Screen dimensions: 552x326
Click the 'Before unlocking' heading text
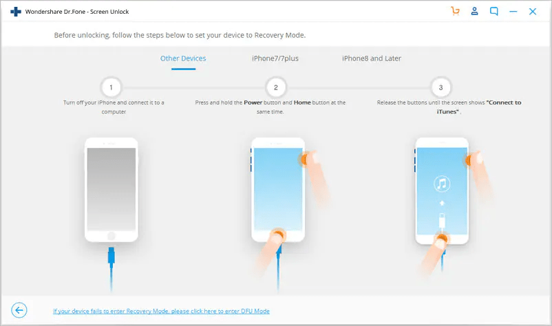pyautogui.click(x=180, y=35)
